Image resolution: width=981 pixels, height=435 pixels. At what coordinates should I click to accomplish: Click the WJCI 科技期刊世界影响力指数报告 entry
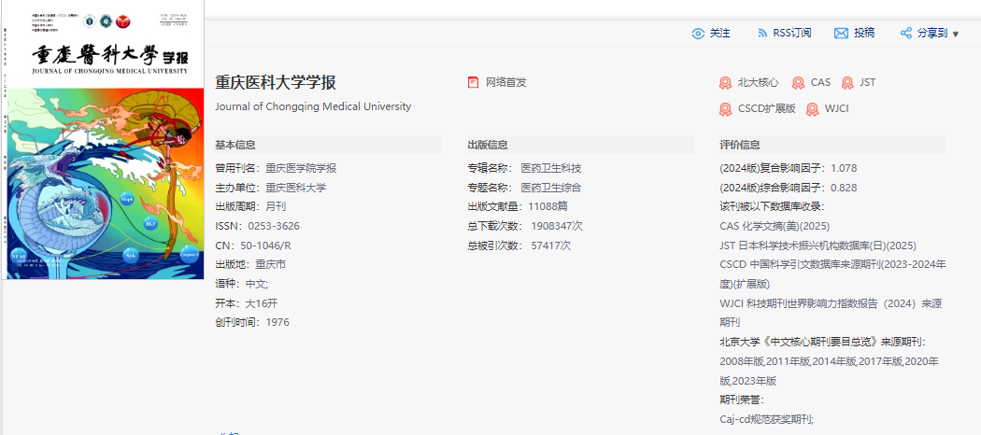coord(831,313)
